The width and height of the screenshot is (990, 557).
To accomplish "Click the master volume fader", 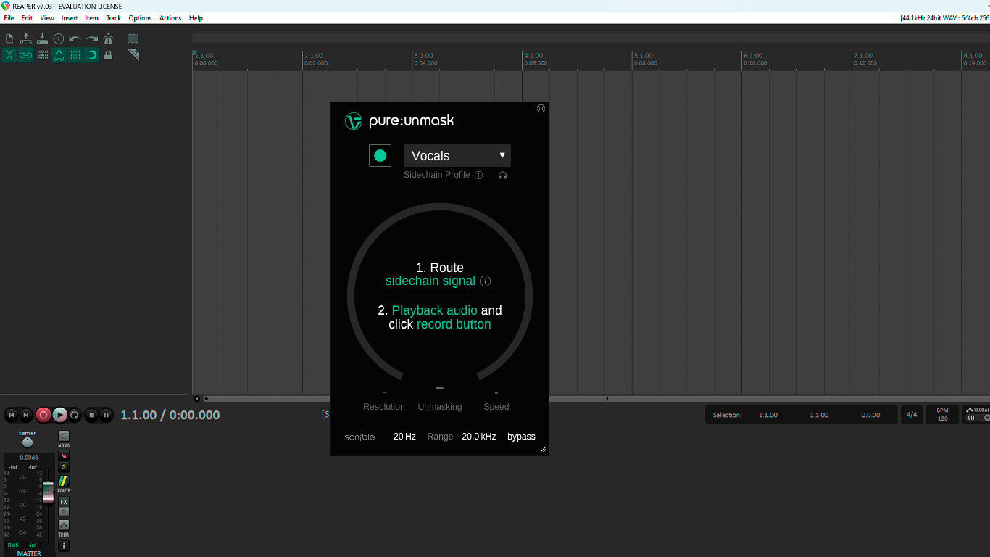I will (48, 491).
